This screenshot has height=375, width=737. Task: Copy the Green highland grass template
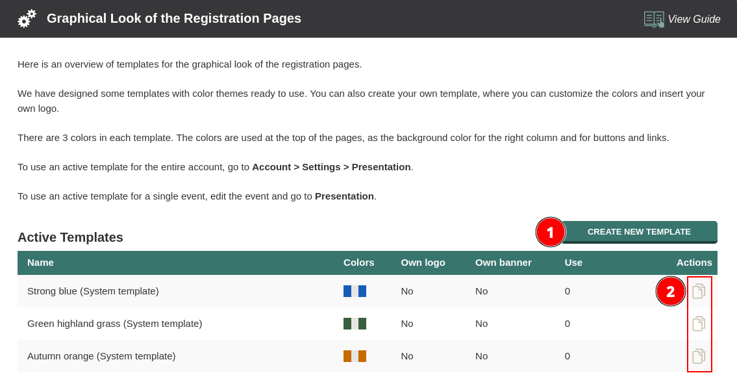(699, 324)
